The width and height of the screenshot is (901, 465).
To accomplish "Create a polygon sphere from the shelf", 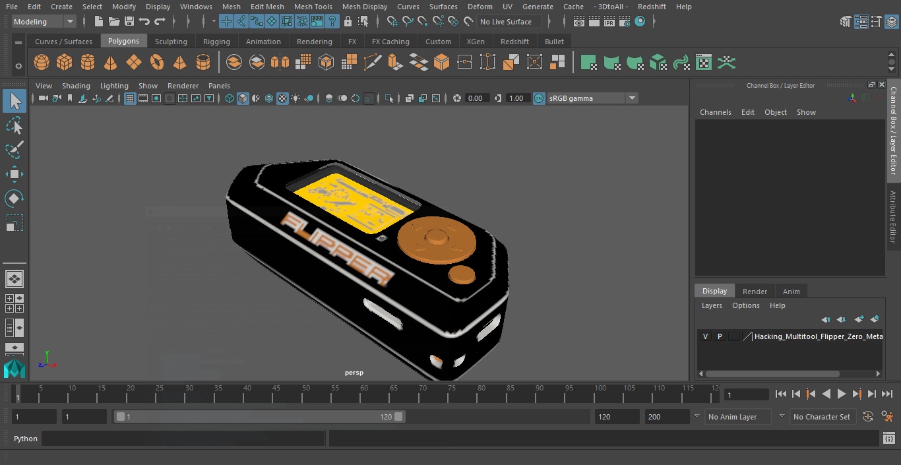I will [42, 63].
